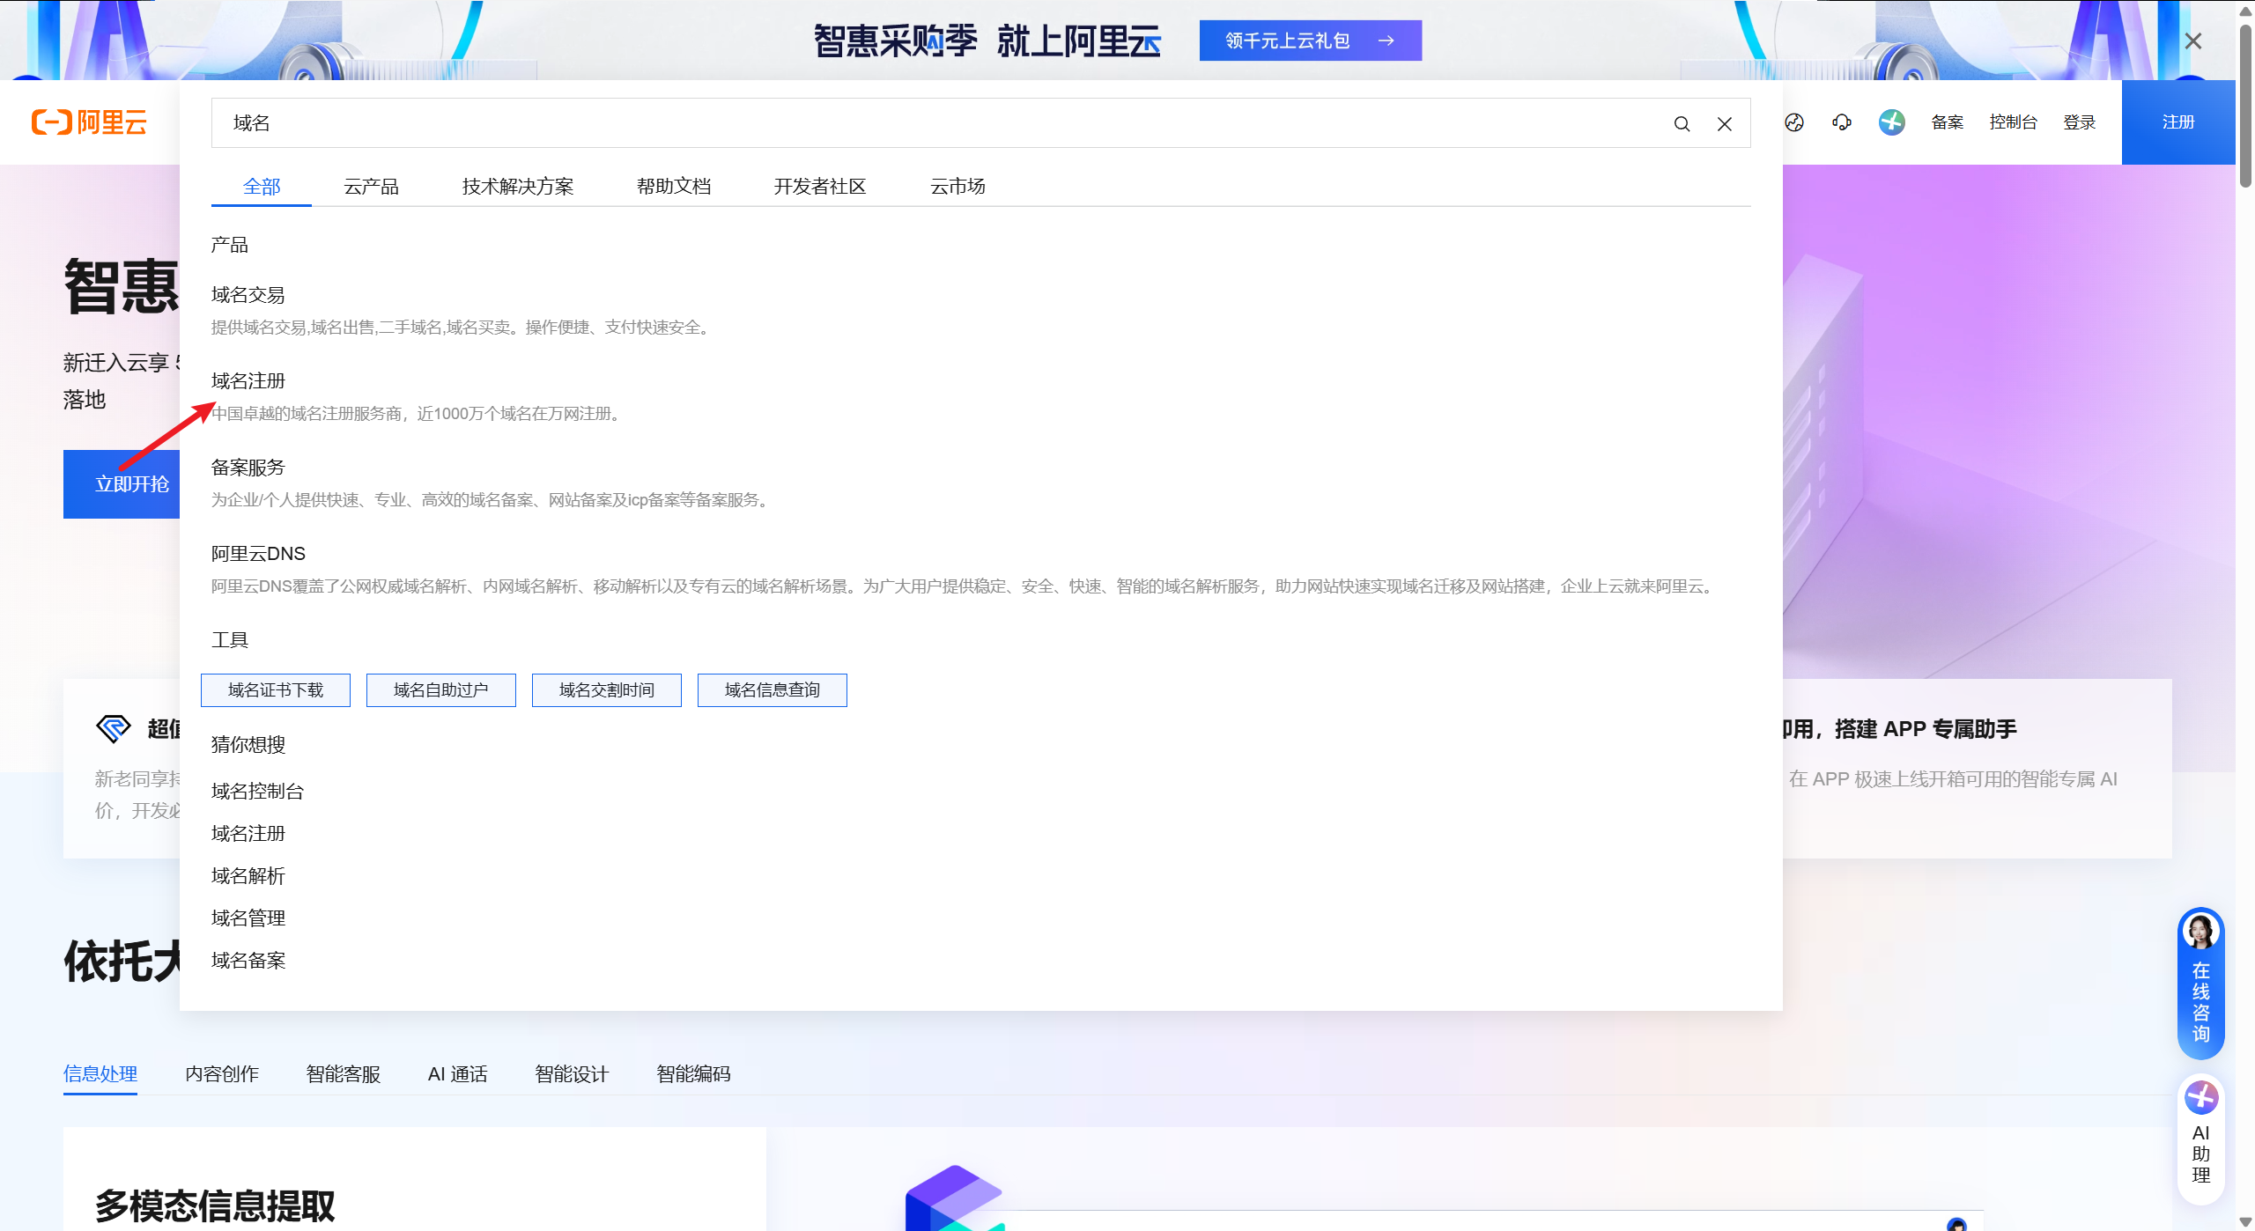Select suggestion 域名解析
This screenshot has height=1231, width=2255.
coord(248,876)
